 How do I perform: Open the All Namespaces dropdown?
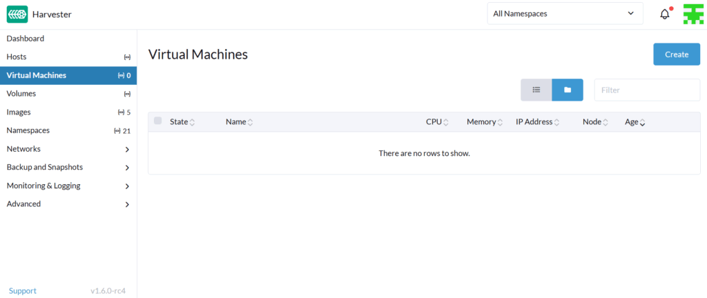click(x=564, y=13)
